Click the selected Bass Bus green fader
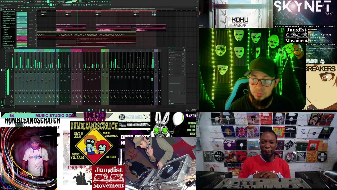Viewport: 337px width, 190px height. pos(152,79)
